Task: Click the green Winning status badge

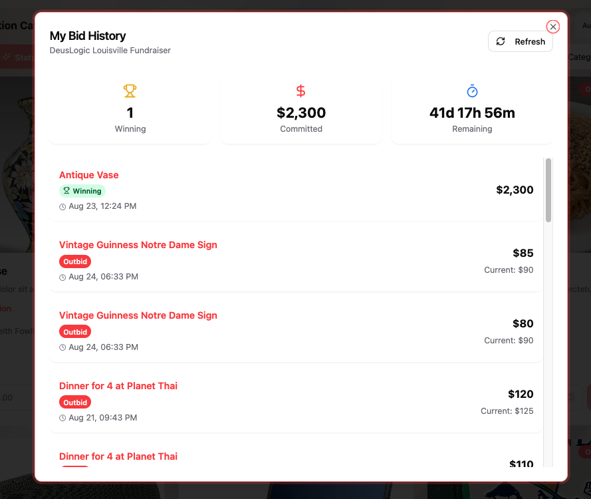Action: 82,191
